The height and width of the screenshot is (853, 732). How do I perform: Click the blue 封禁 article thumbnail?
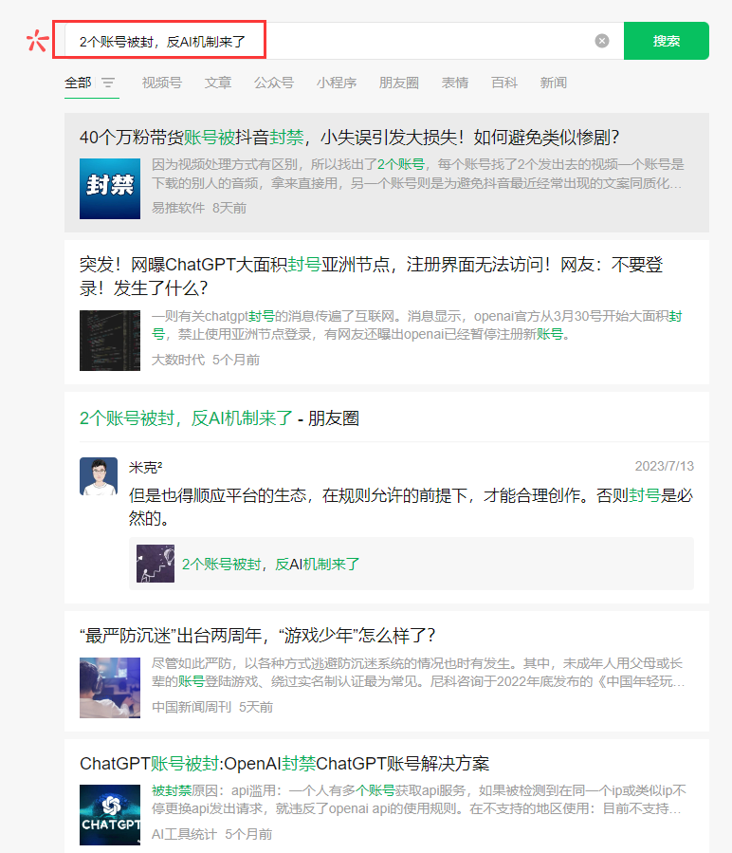click(x=110, y=189)
